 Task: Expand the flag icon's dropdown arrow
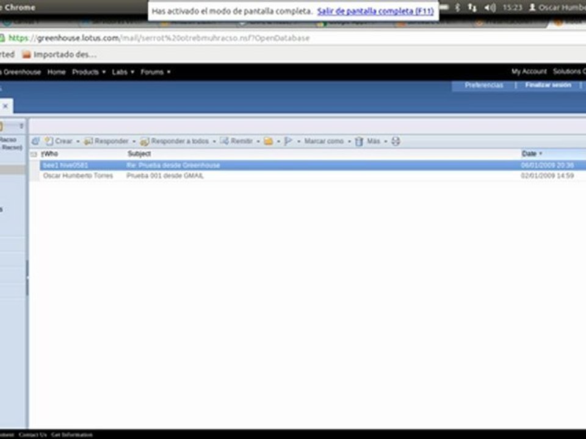click(x=298, y=141)
